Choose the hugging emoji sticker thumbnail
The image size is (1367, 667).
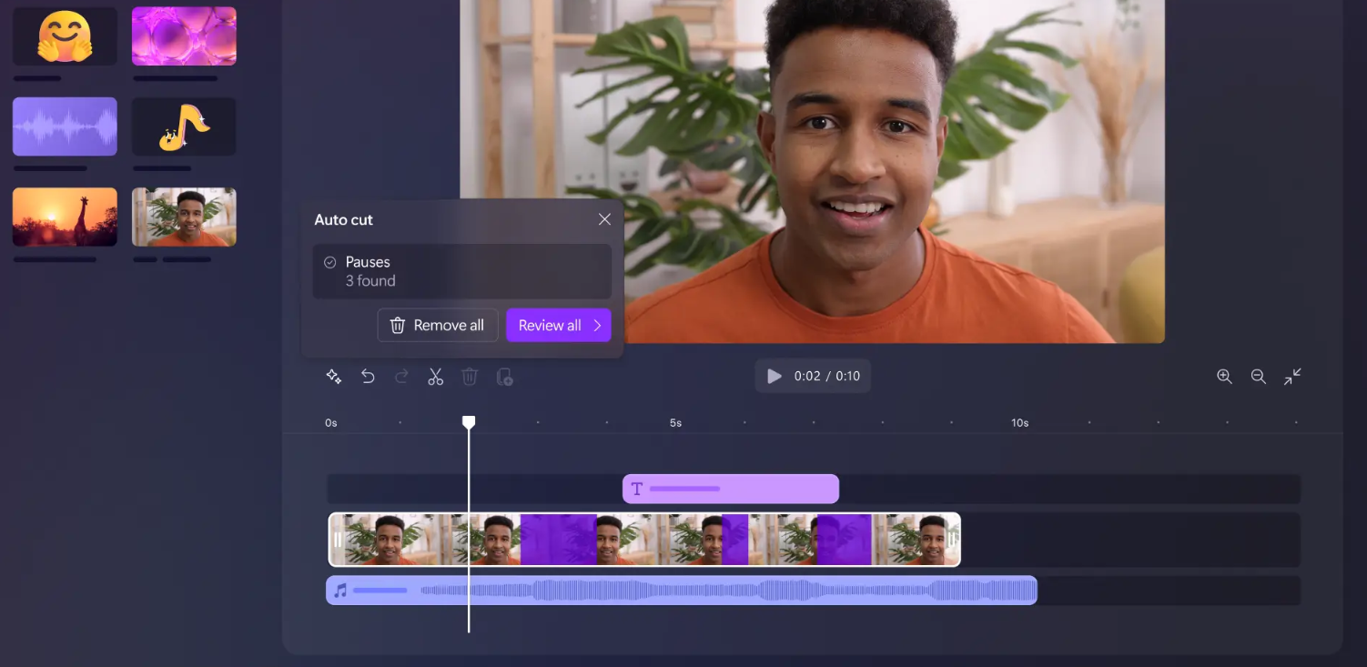pyautogui.click(x=65, y=36)
